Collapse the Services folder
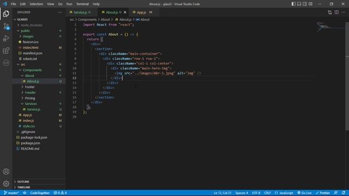 click(39, 103)
